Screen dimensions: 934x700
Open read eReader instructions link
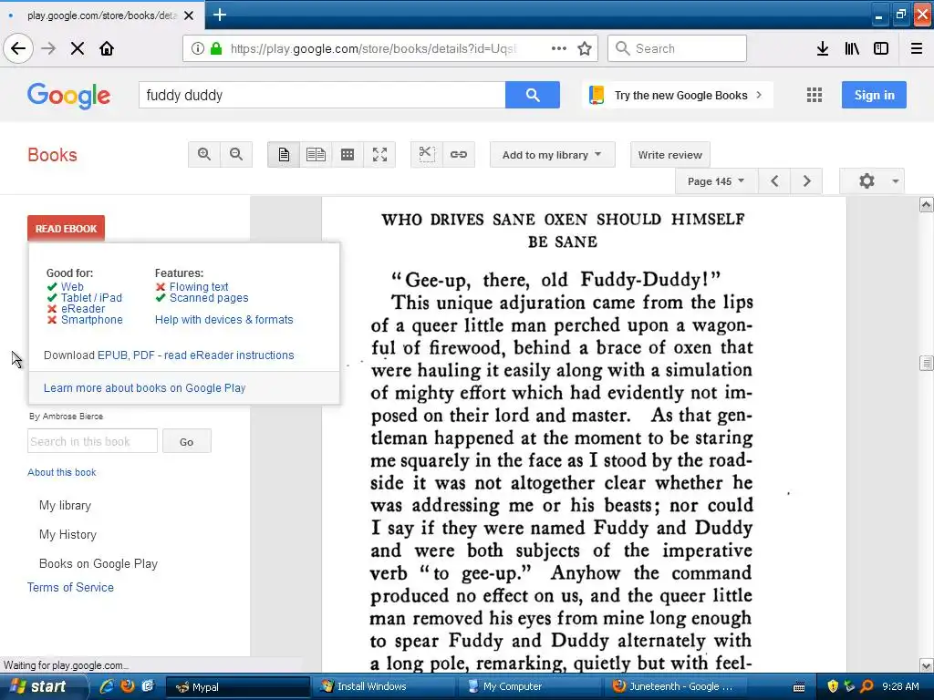point(229,355)
